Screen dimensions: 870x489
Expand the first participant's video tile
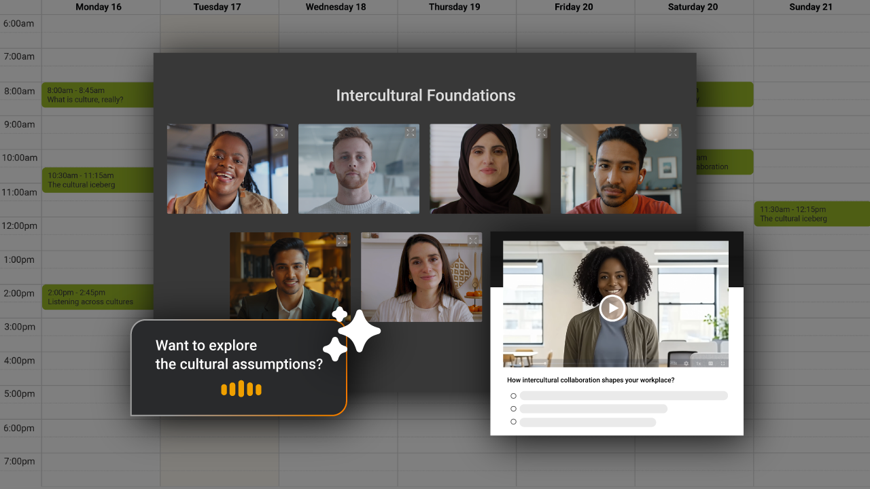[x=279, y=133]
